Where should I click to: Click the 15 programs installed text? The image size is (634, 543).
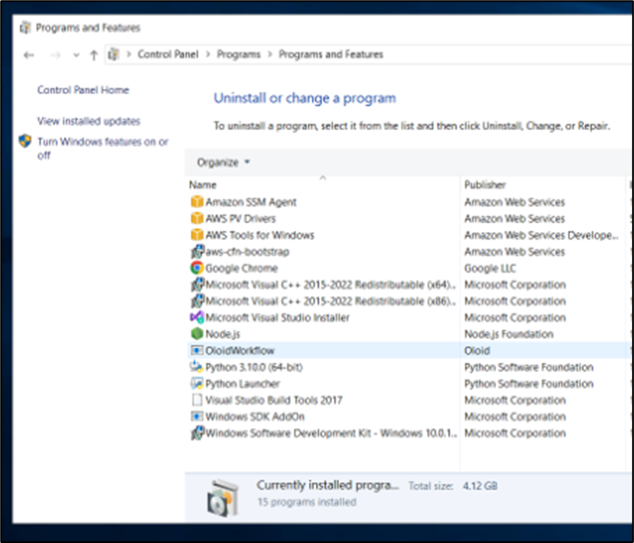[307, 502]
